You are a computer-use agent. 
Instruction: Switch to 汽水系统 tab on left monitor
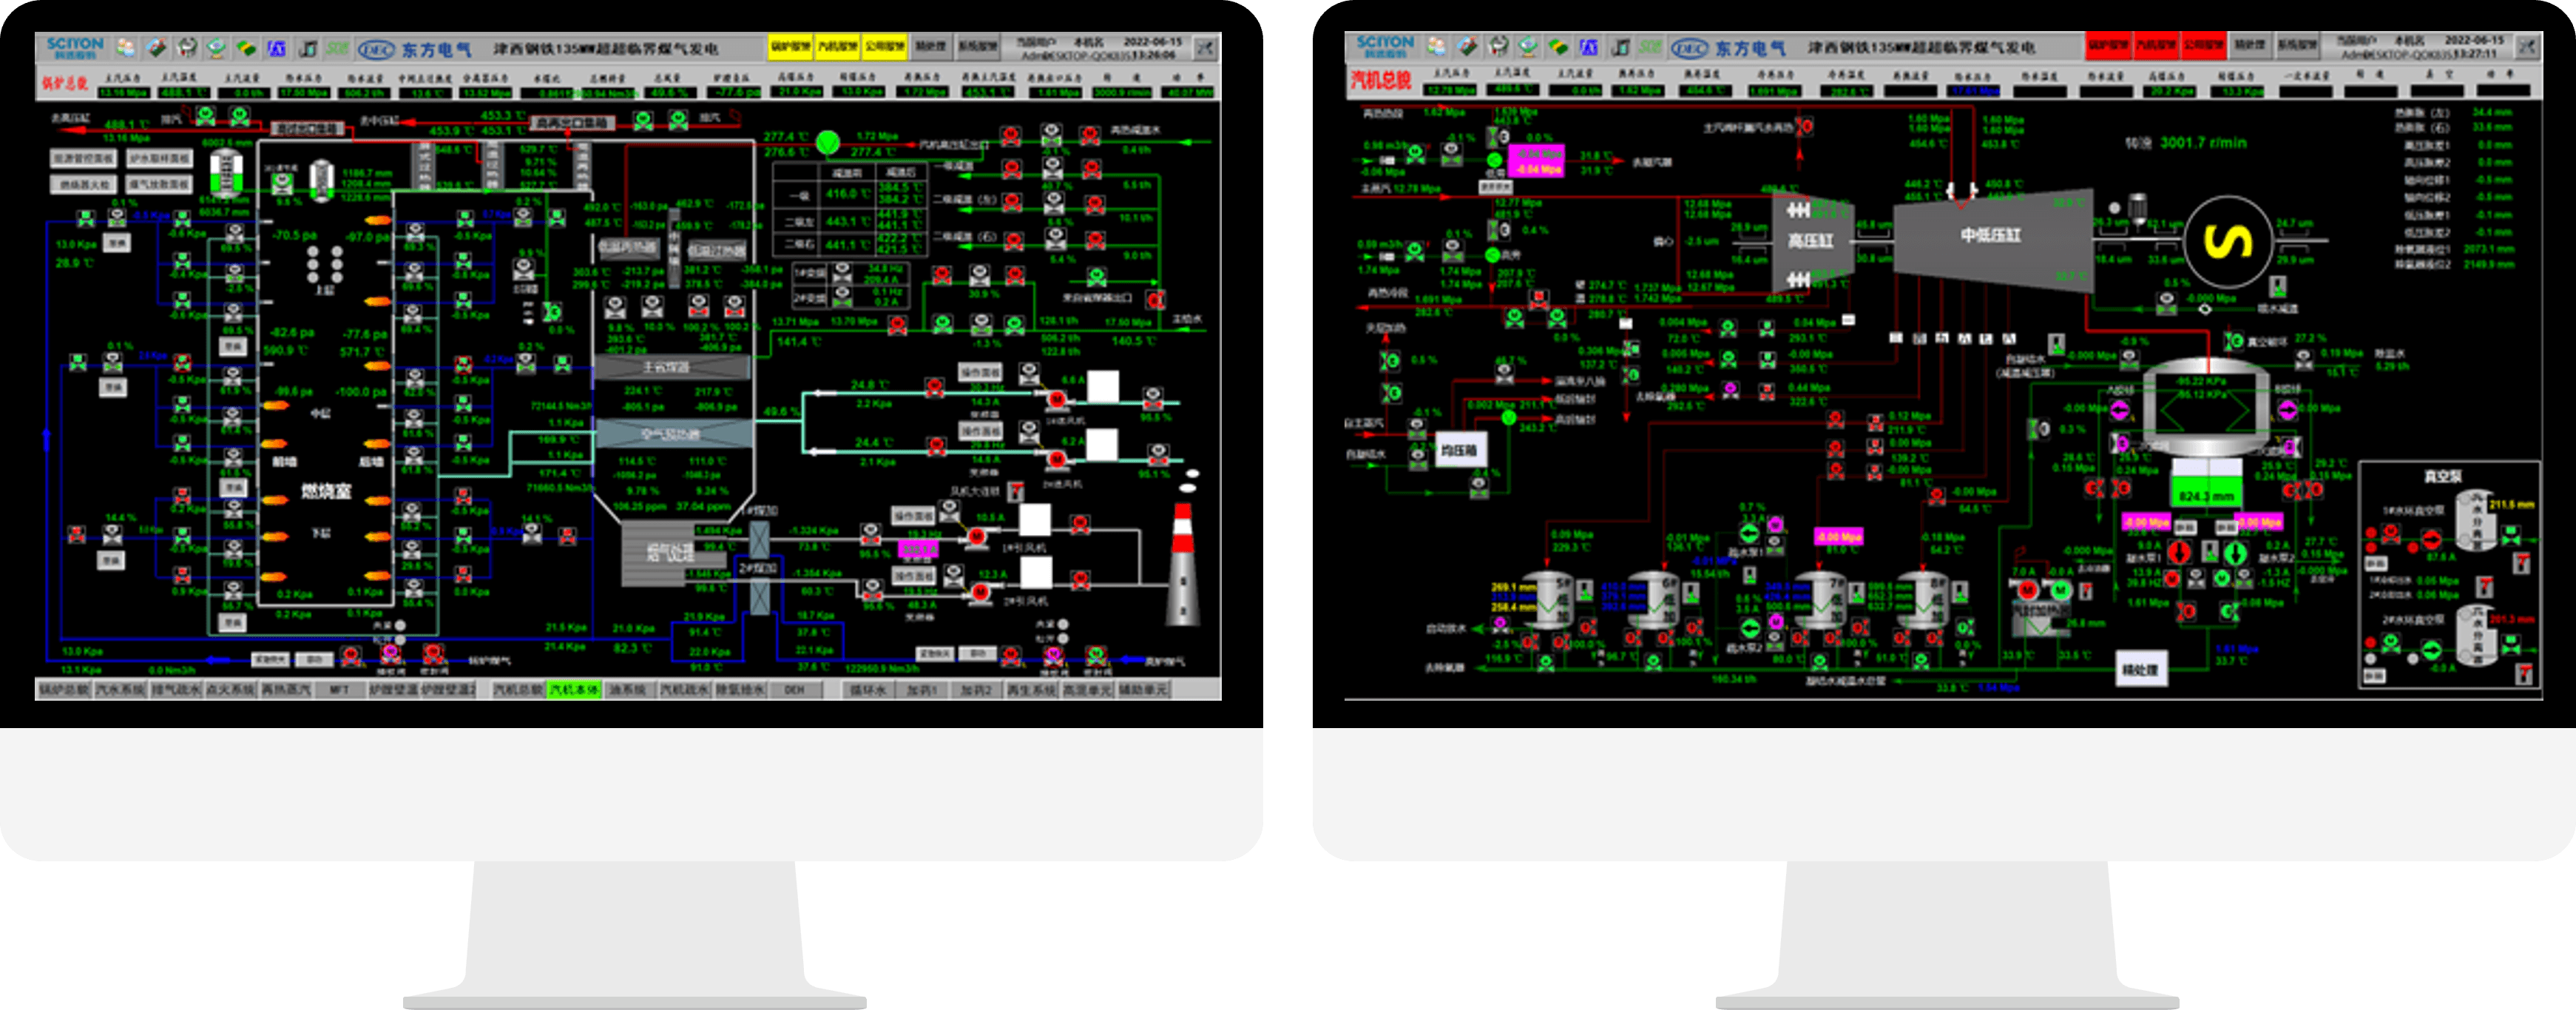point(120,690)
